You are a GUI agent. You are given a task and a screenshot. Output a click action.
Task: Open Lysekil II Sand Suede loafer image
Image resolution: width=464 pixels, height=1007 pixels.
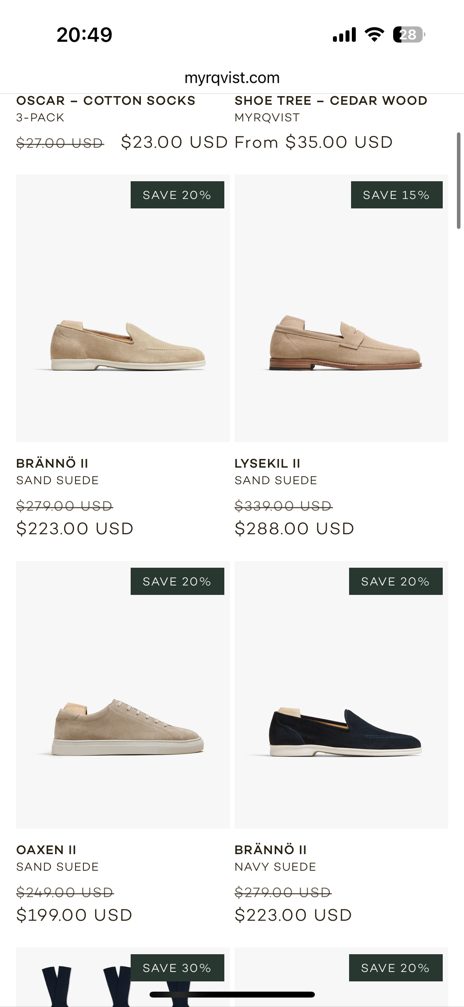click(341, 308)
